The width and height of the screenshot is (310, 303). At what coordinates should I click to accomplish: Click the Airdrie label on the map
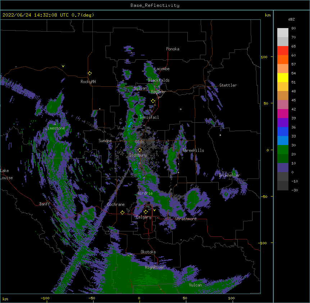145,193
